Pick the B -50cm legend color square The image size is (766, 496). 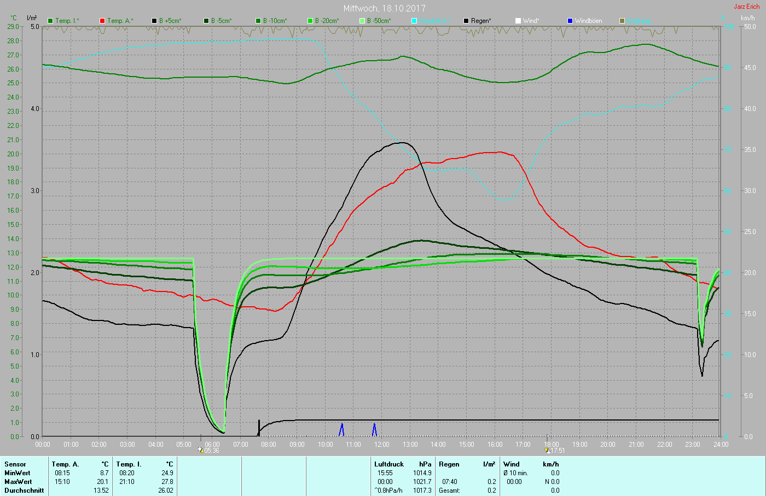(362, 21)
